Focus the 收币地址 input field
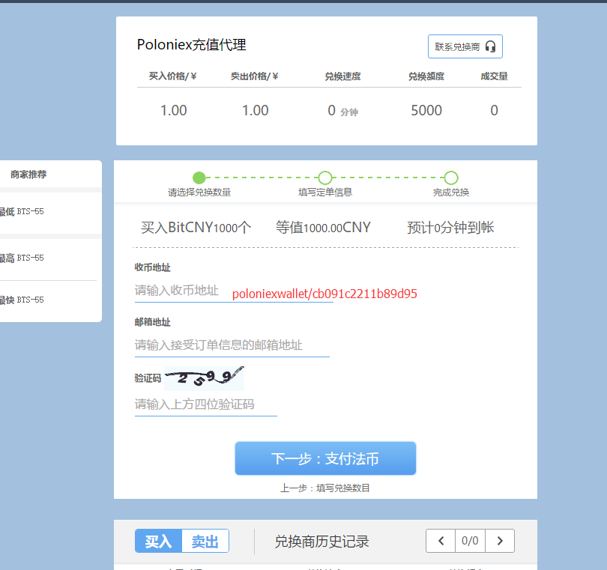Image resolution: width=607 pixels, height=570 pixels. pyautogui.click(x=234, y=291)
